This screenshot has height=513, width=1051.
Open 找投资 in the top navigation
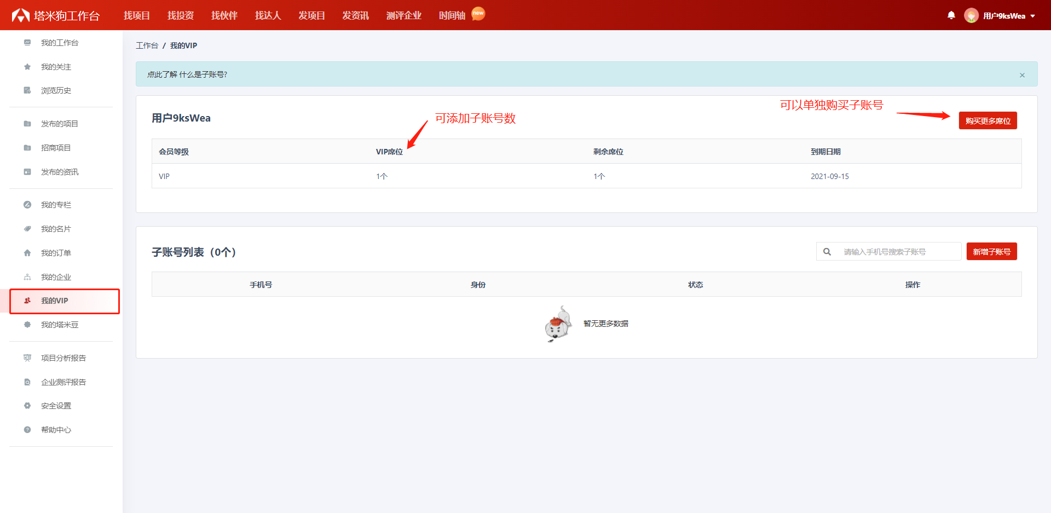181,15
